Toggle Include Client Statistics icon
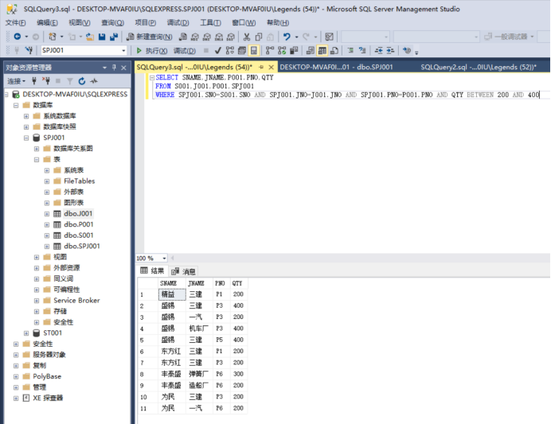The height and width of the screenshot is (424, 551). (x=294, y=51)
